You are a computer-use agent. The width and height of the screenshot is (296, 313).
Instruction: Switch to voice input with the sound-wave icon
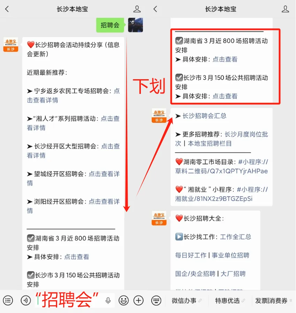click(x=26, y=300)
